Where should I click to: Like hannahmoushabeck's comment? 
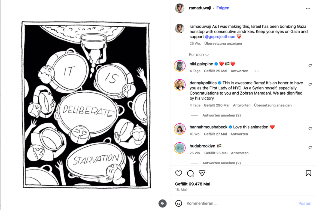[x=310, y=129]
